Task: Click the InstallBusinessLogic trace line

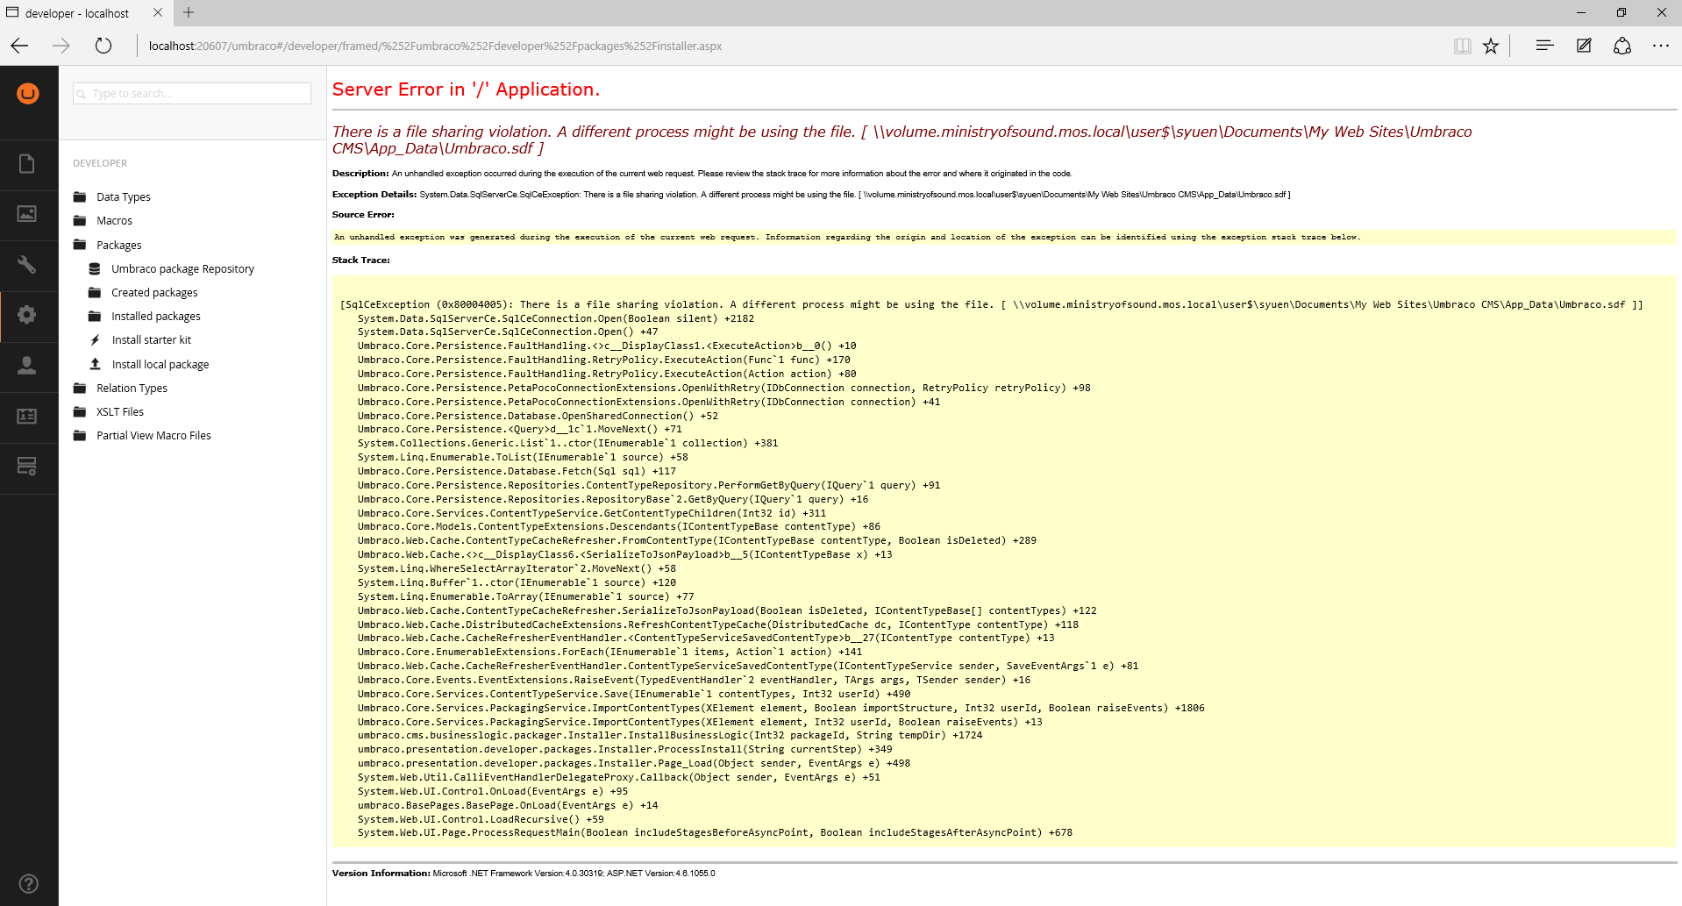Action: click(670, 736)
